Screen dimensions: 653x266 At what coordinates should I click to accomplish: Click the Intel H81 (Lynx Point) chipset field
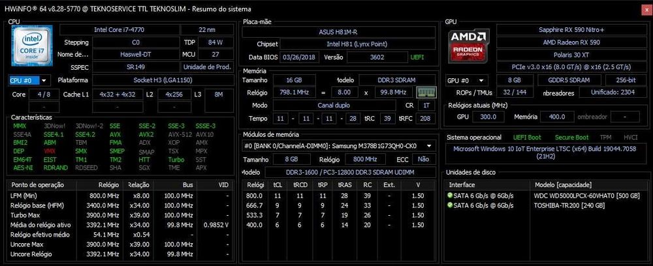point(357,44)
